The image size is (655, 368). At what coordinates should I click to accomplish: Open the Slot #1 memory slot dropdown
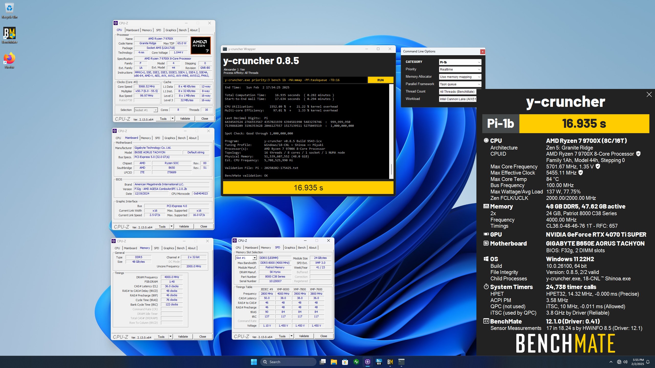click(x=246, y=258)
